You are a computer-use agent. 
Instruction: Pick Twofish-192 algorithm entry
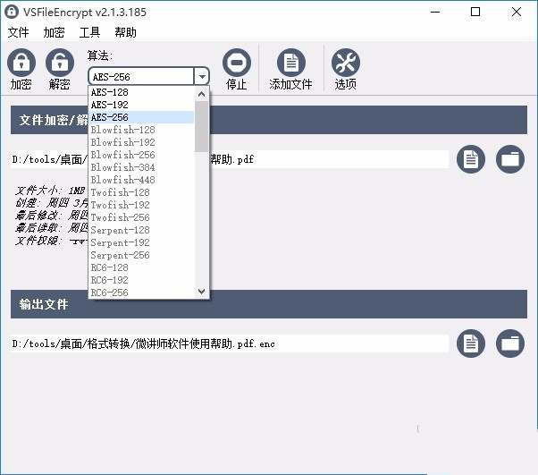(141, 205)
